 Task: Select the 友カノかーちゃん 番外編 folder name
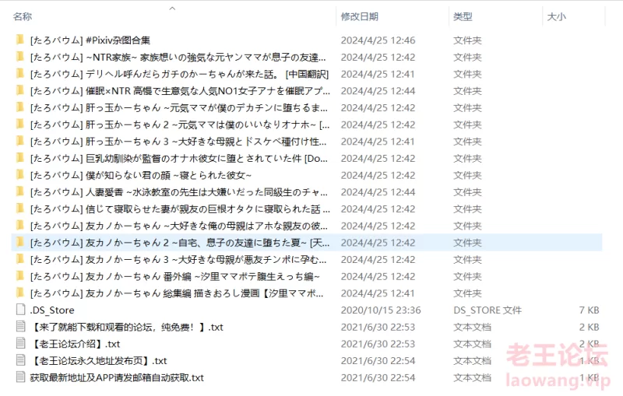(174, 276)
